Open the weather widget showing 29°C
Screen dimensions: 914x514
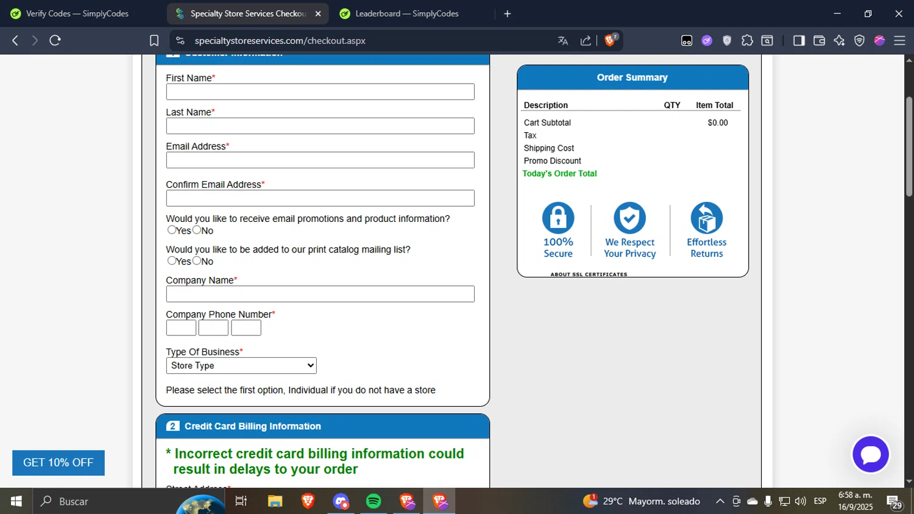(642, 501)
